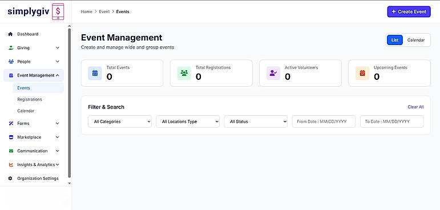Screen dimensions: 440x210
Task: Switch to List view
Action: point(395,40)
